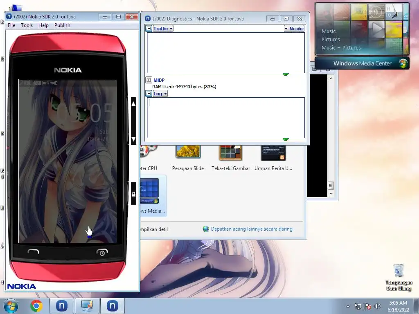Click the volume down arrow on emulator
419x314 pixels.
(x=133, y=139)
